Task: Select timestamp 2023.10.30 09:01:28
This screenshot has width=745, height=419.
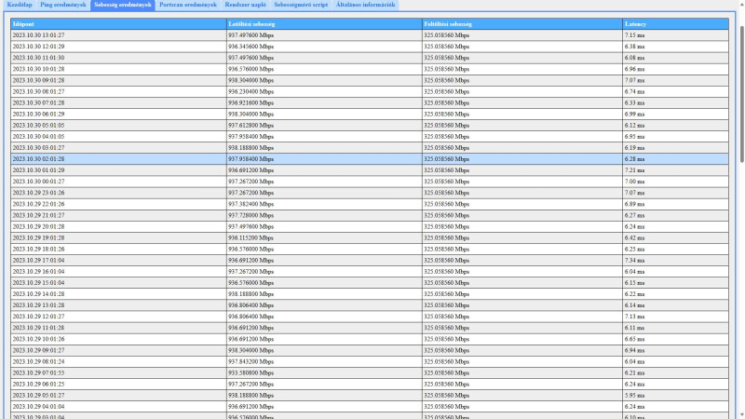Action: (38, 80)
